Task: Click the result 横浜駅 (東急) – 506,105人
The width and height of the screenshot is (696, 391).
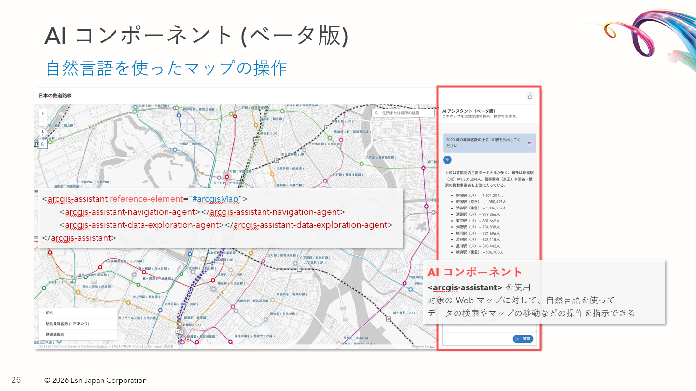Action: point(479,252)
